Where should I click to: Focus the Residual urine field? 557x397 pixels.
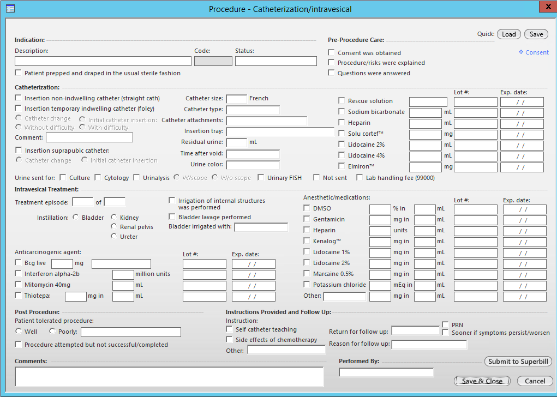[237, 142]
